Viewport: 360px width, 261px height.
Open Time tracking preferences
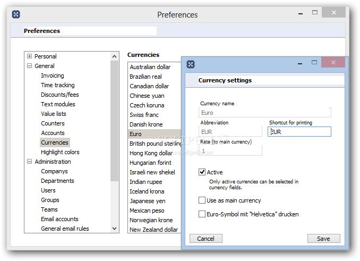click(58, 85)
